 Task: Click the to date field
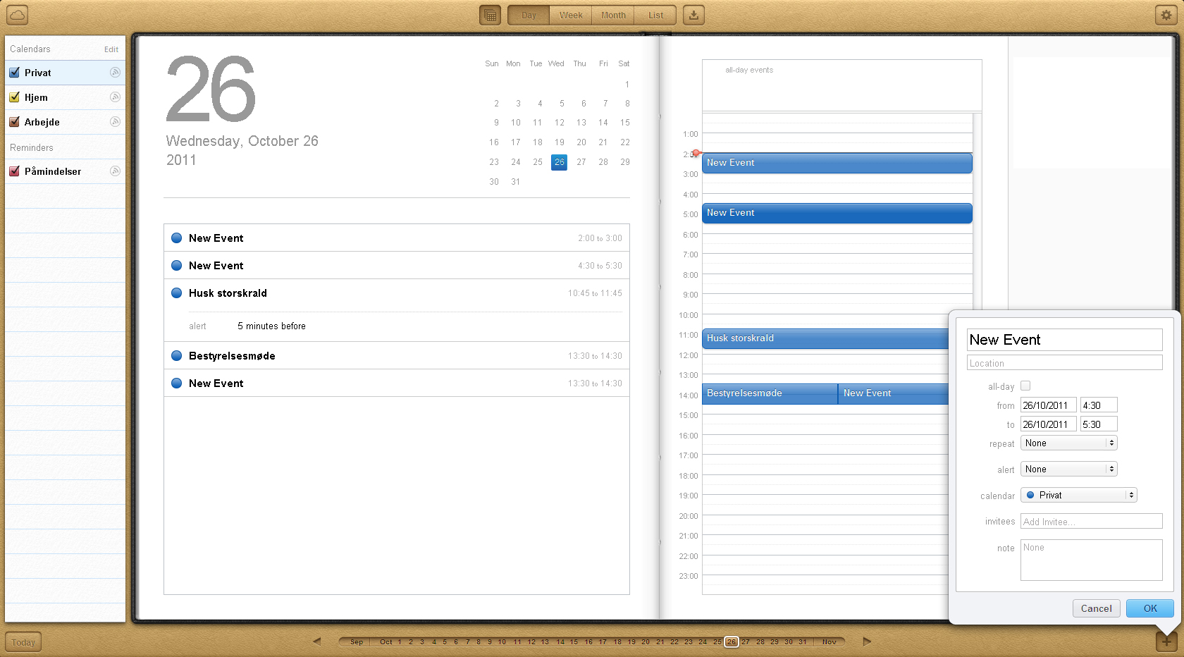click(x=1049, y=424)
